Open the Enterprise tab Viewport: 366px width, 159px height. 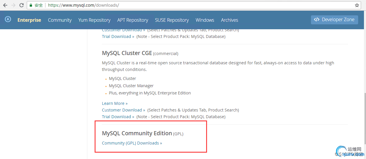click(29, 20)
